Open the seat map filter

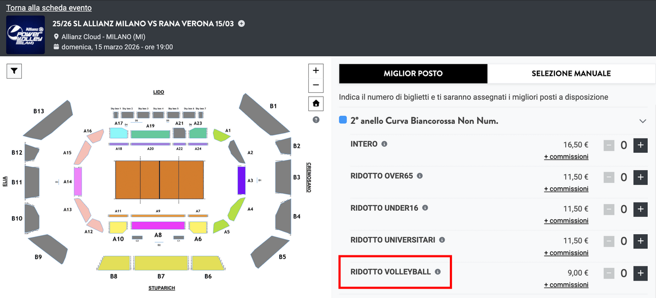[x=14, y=71]
